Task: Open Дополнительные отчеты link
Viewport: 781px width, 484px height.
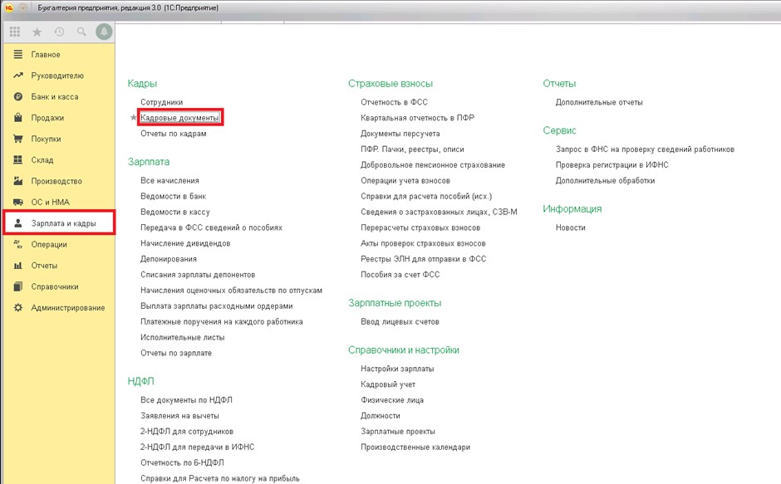Action: [x=598, y=102]
